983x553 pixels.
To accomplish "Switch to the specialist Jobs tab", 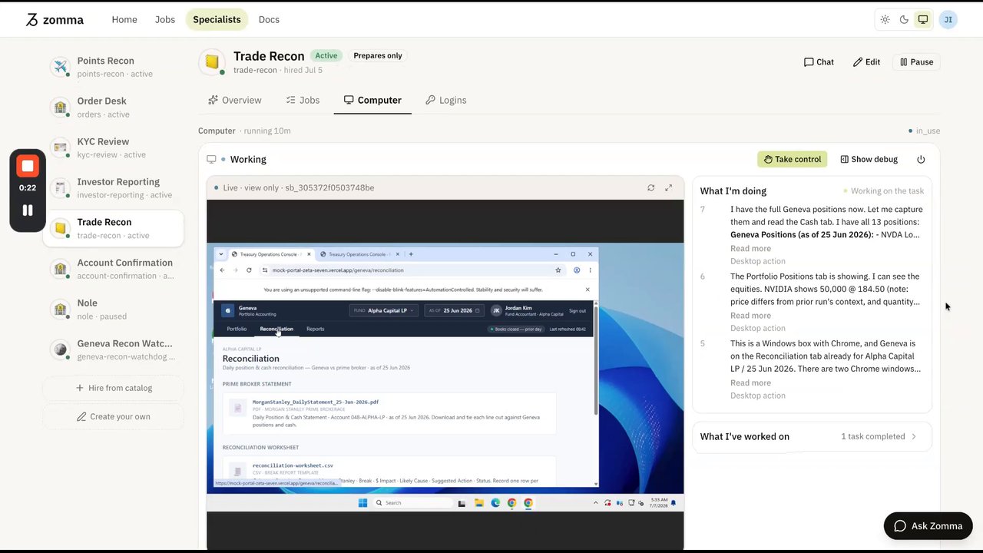I will [303, 100].
